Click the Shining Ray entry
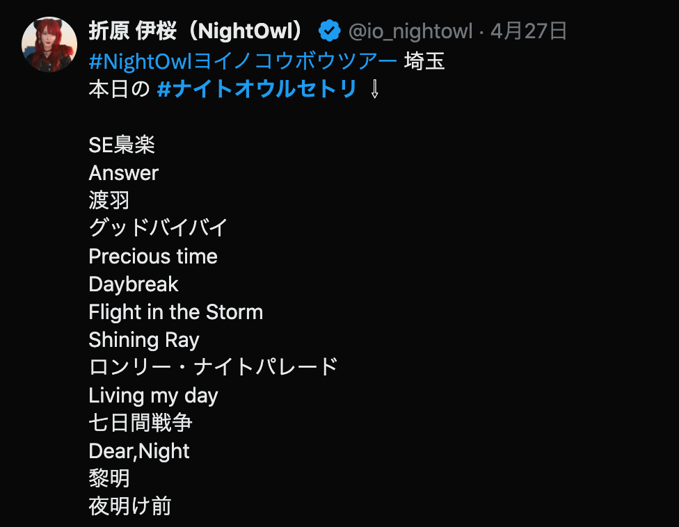This screenshot has height=527, width=679. [144, 340]
